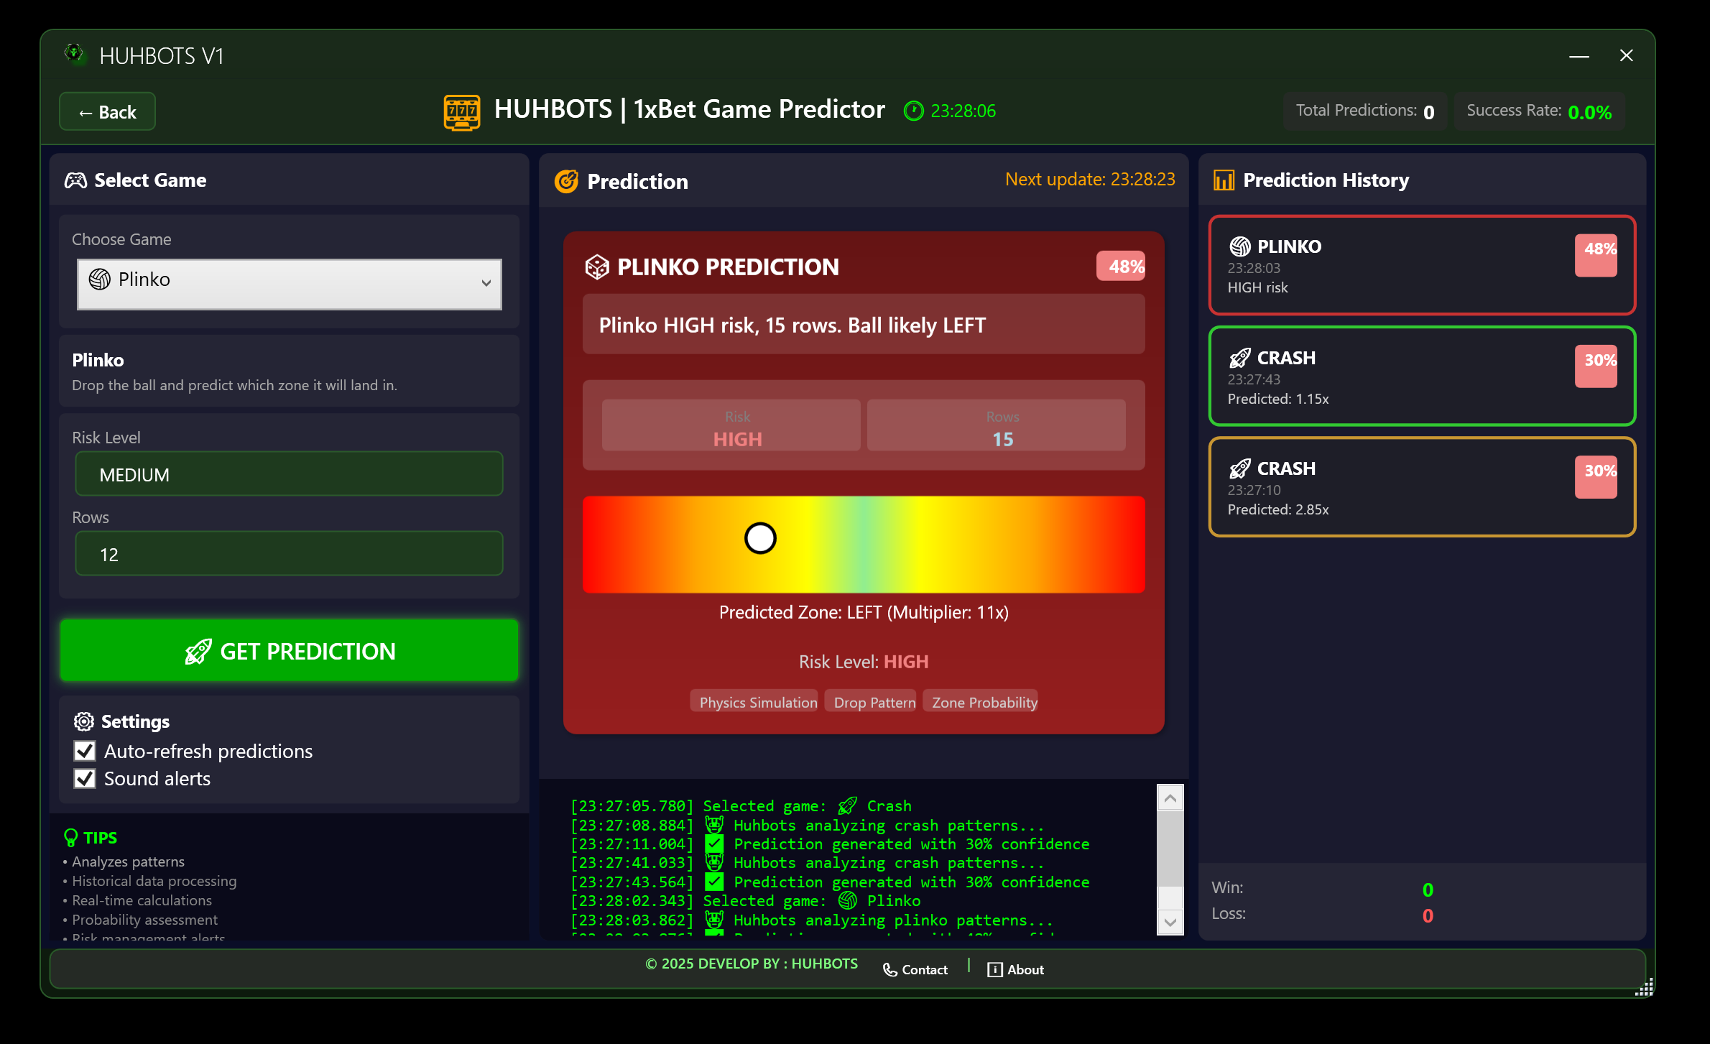
Task: Click the dice icon in Plinko Prediction card
Action: (597, 267)
